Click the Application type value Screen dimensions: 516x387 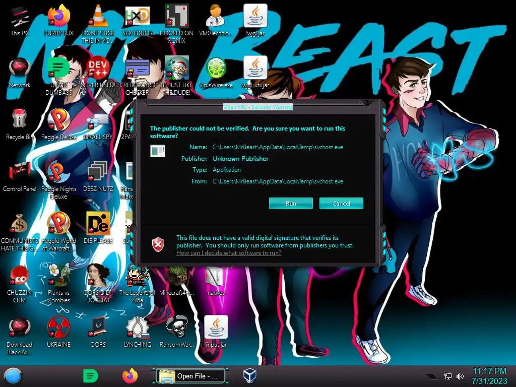click(x=227, y=170)
